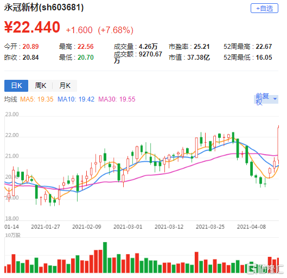Click turnover amount 9270.67
Viewport: 287px width, 278px height.
[150, 54]
